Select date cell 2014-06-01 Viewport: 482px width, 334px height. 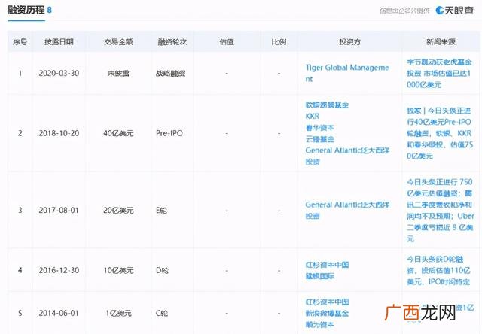[59, 314]
